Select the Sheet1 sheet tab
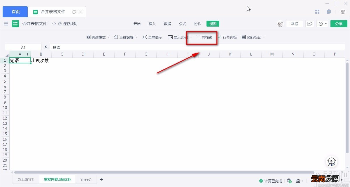The width and height of the screenshot is (350, 187). [86, 179]
